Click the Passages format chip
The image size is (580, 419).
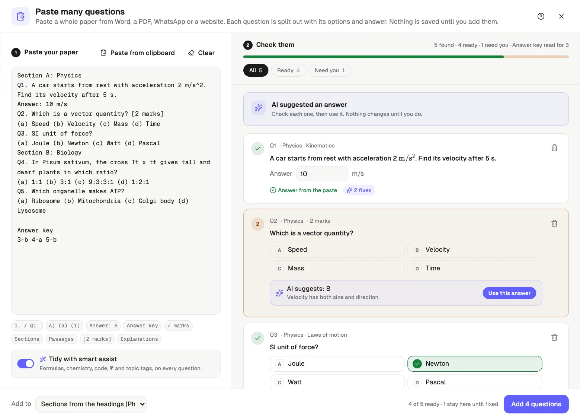click(61, 339)
